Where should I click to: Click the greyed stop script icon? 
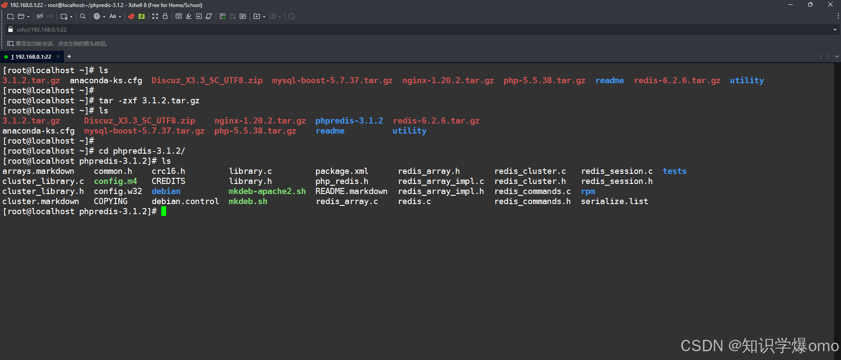pyautogui.click(x=233, y=16)
